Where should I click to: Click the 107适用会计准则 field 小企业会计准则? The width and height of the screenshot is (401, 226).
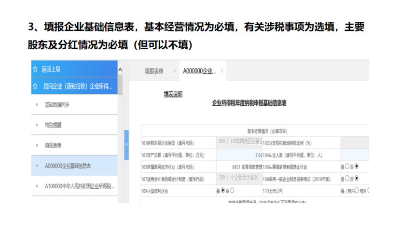click(x=239, y=179)
